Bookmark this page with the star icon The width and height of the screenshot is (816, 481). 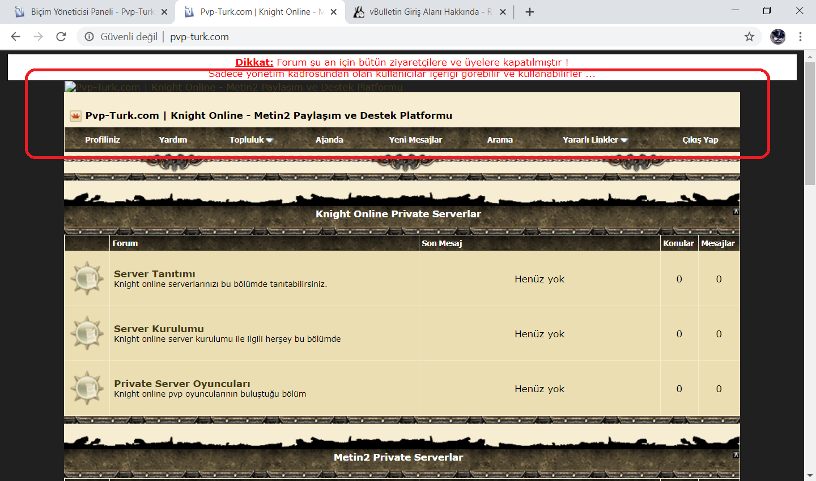[x=749, y=37]
